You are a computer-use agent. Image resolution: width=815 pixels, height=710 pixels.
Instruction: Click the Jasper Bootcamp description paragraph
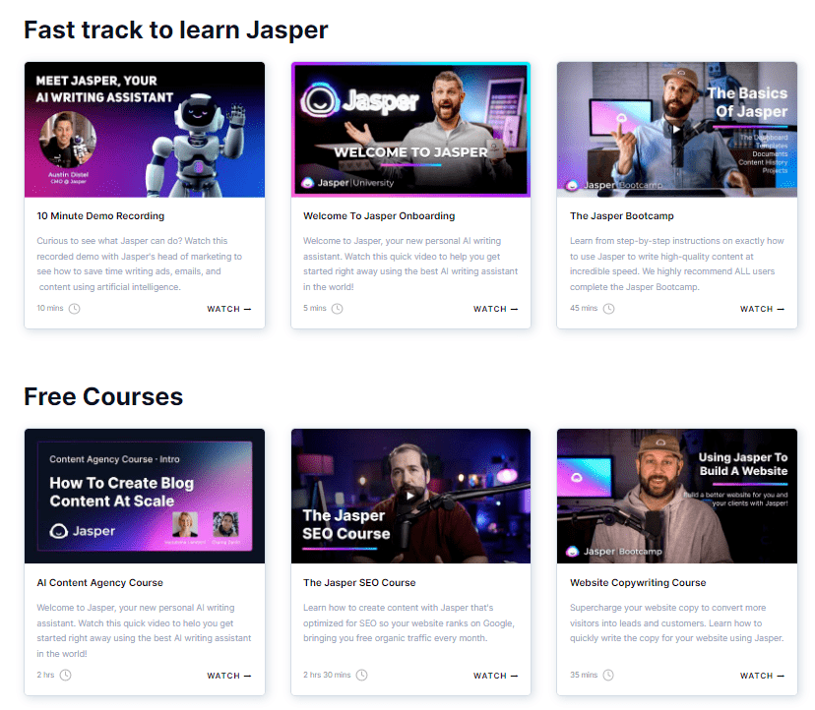[x=677, y=264]
